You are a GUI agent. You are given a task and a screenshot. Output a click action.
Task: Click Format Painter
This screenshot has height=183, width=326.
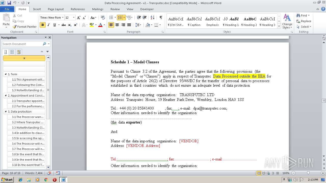tap(25, 27)
